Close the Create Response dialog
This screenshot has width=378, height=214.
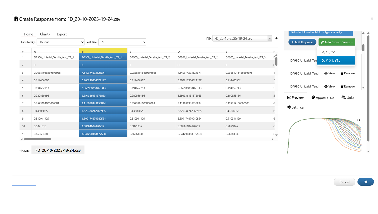[372, 19]
